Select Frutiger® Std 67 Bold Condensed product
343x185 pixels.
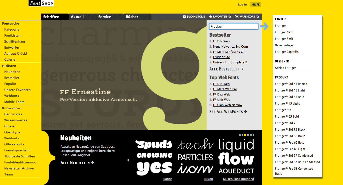click(297, 162)
